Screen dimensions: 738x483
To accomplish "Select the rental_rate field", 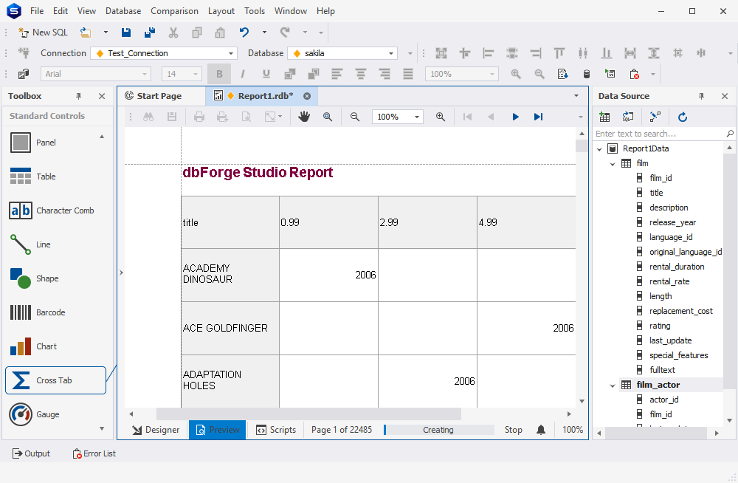I will pyautogui.click(x=669, y=281).
